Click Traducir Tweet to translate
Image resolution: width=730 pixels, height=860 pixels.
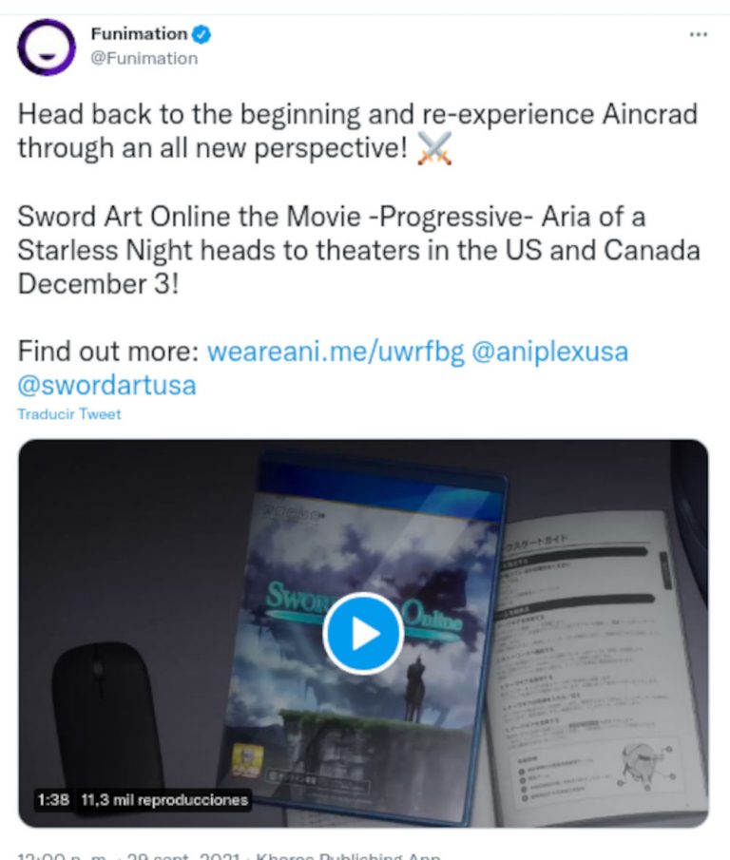[69, 414]
